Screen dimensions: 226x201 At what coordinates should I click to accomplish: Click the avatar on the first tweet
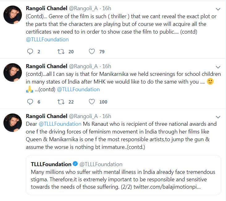click(12, 14)
